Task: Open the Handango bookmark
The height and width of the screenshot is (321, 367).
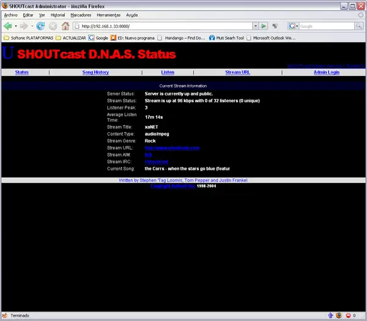Action: point(182,38)
